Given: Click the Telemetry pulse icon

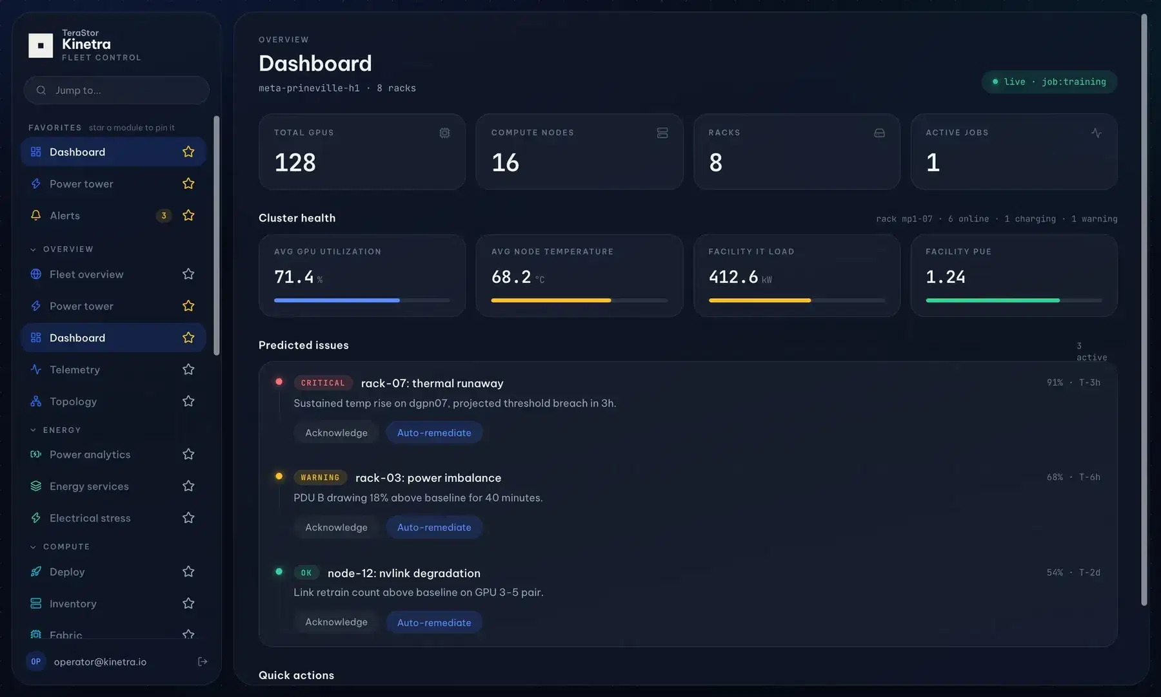Looking at the screenshot, I should (36, 369).
